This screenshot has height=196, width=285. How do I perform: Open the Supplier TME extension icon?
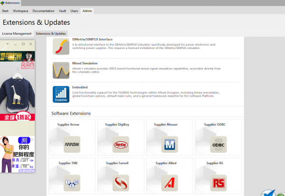pyautogui.click(x=72, y=183)
